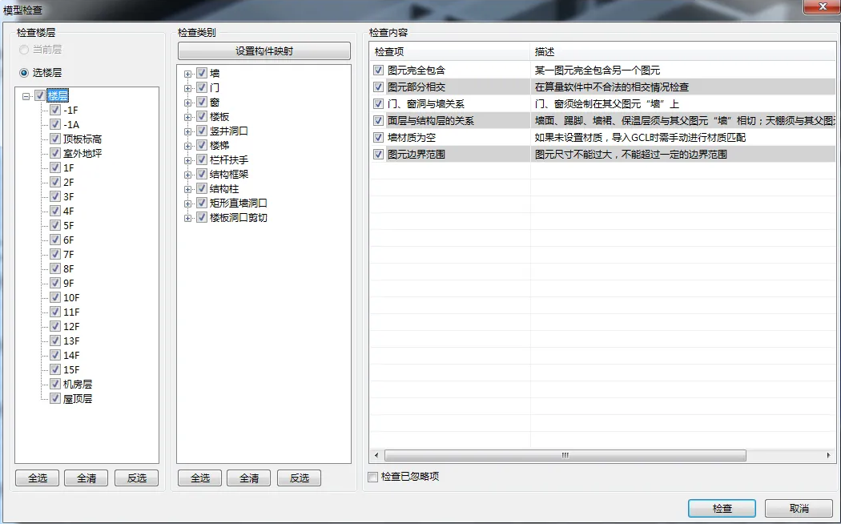
Task: Click the 检查项 column header
Action: tap(450, 52)
